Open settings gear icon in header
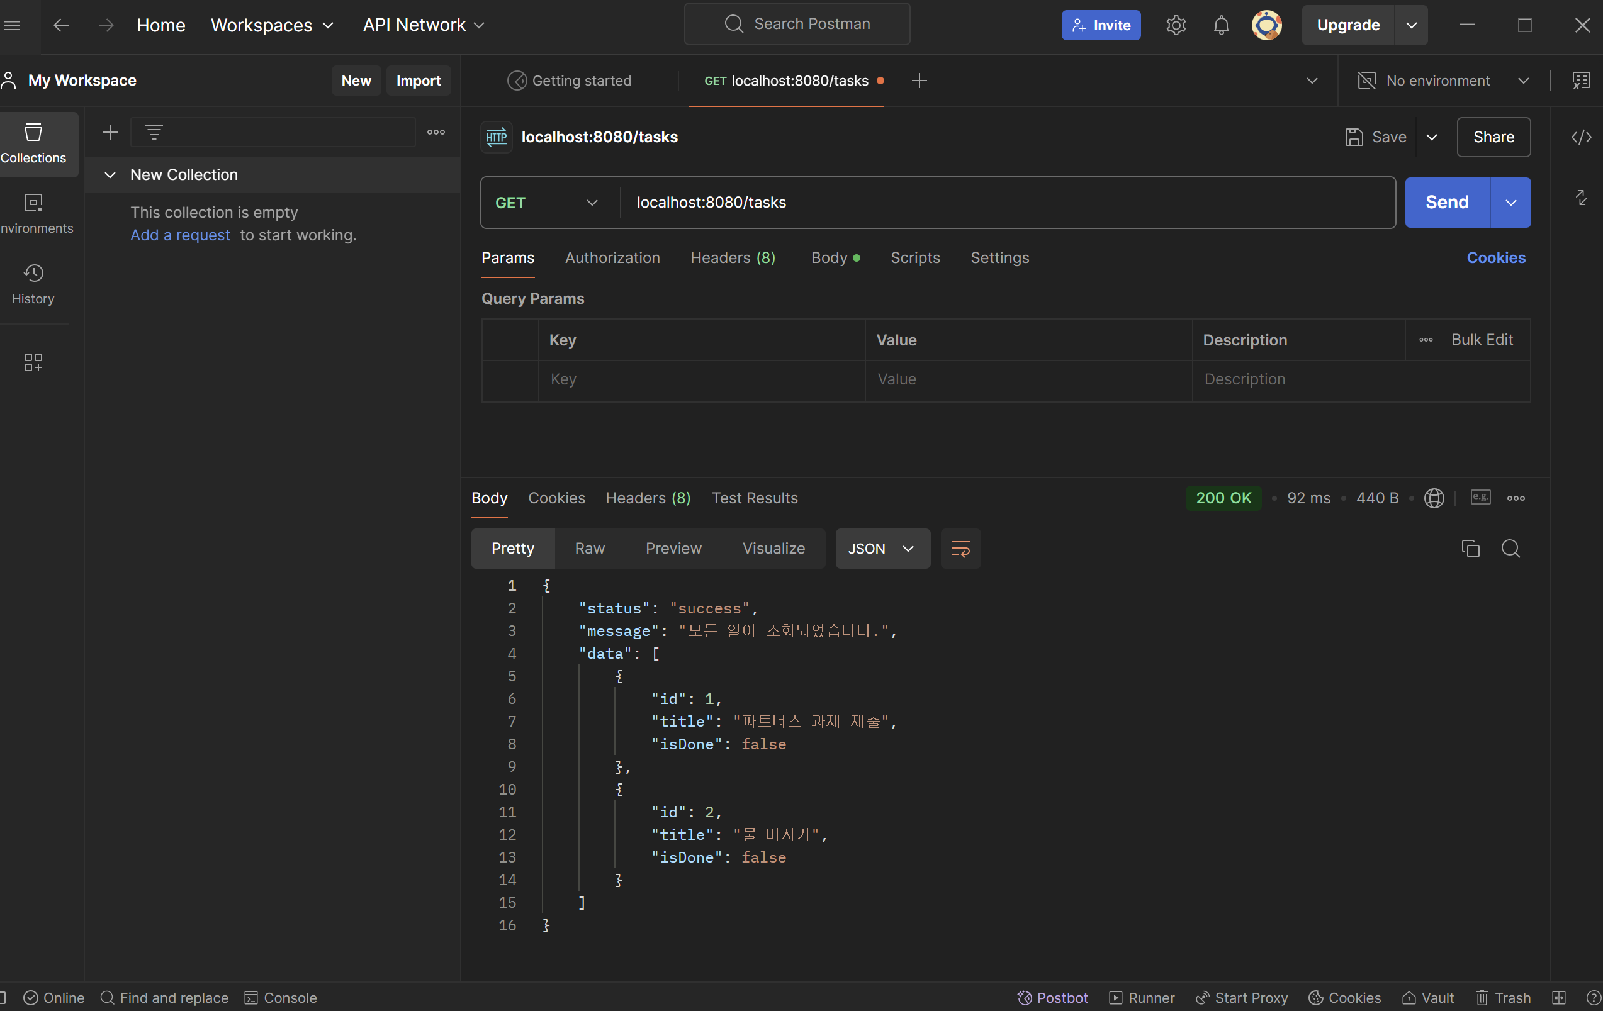The height and width of the screenshot is (1011, 1603). point(1176,25)
